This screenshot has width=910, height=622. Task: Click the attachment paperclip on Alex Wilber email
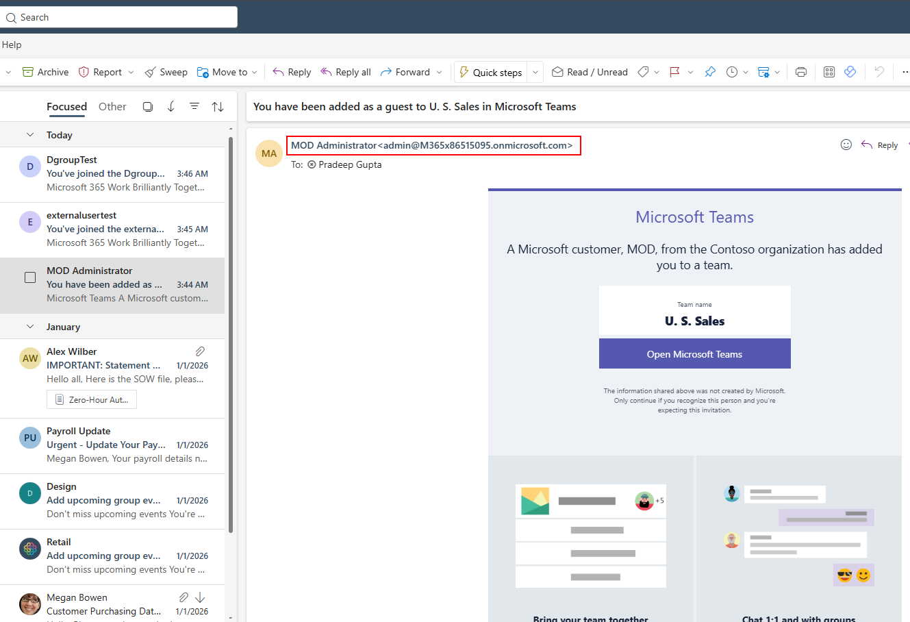point(200,351)
